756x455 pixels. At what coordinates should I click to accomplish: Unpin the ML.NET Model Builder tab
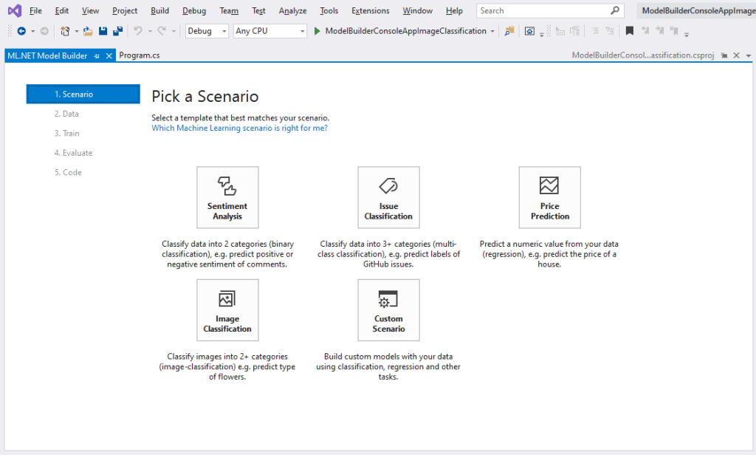[x=97, y=55]
